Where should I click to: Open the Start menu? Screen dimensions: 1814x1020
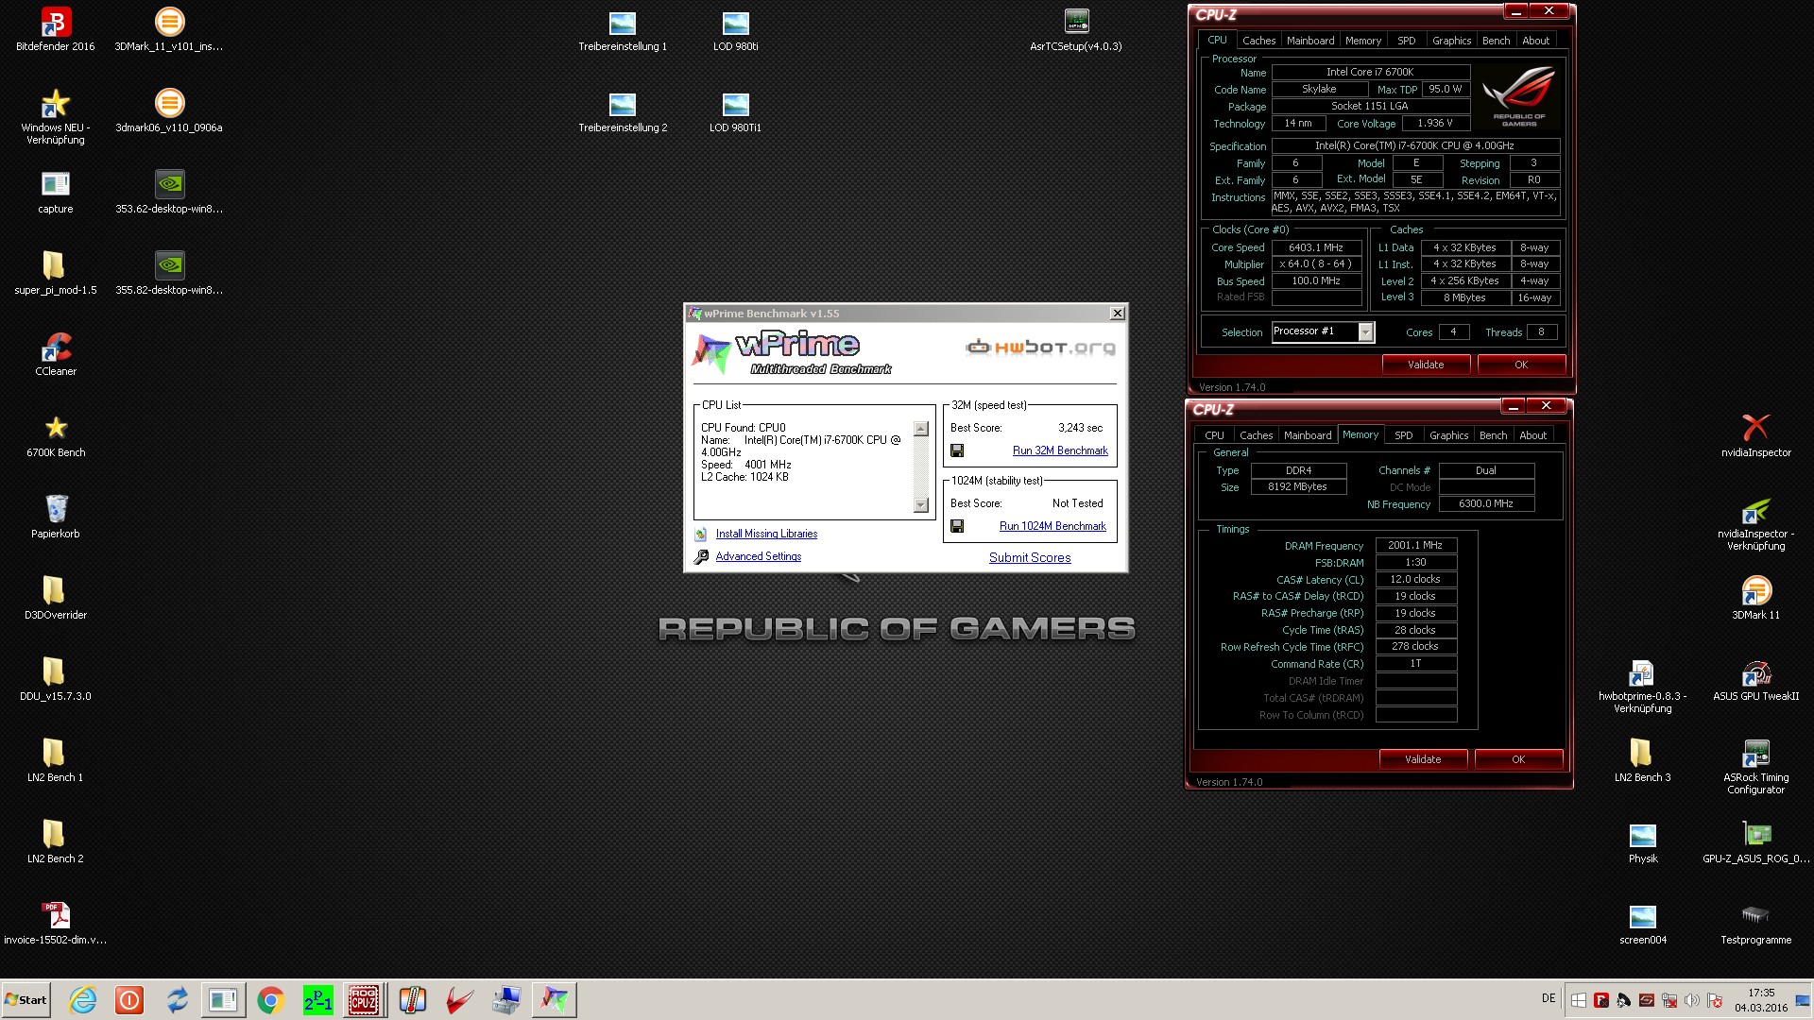[26, 1000]
